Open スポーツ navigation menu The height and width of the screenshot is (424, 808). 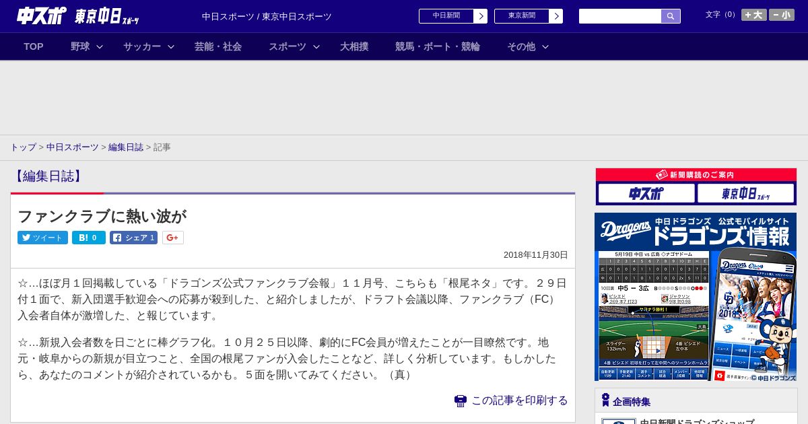pyautogui.click(x=288, y=46)
